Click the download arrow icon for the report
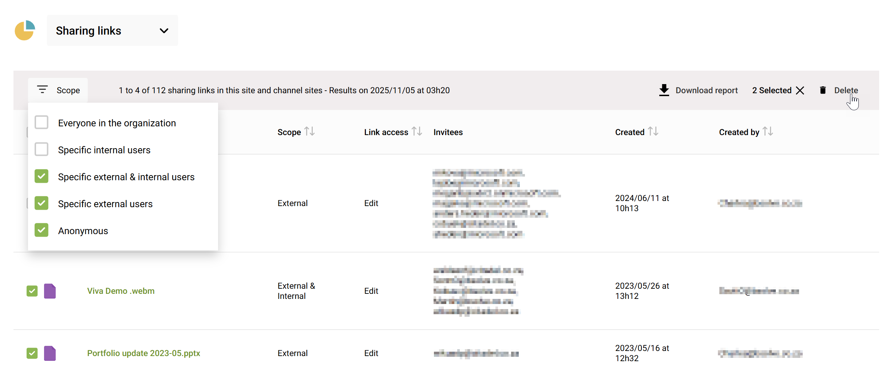893x383 pixels. click(664, 90)
